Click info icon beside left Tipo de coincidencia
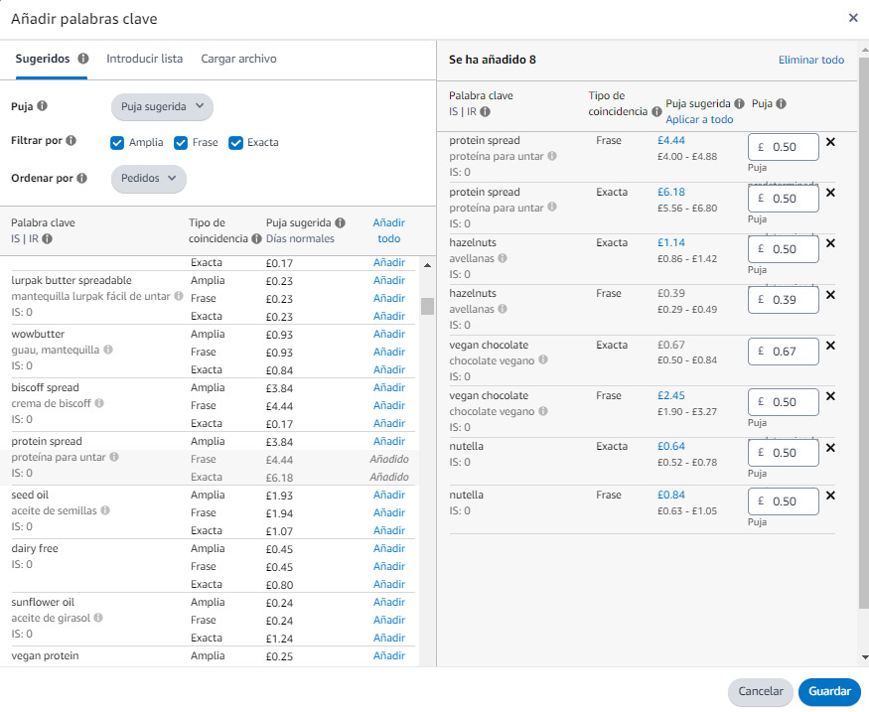 pos(256,238)
